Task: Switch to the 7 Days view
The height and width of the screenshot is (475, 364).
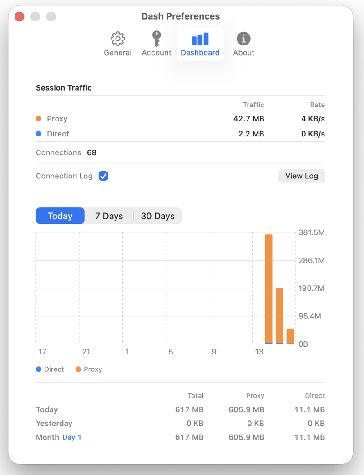Action: tap(109, 216)
